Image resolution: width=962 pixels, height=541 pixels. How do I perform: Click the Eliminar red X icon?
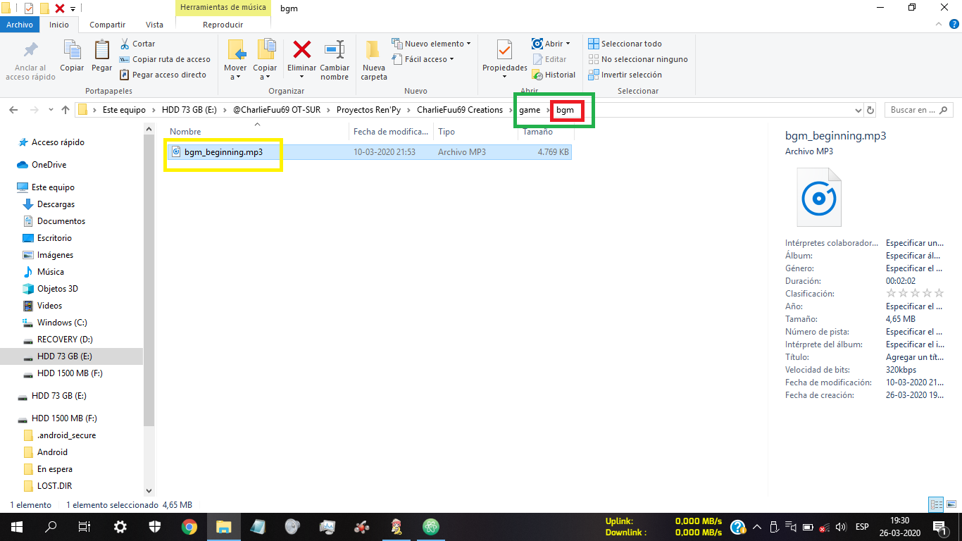302,51
